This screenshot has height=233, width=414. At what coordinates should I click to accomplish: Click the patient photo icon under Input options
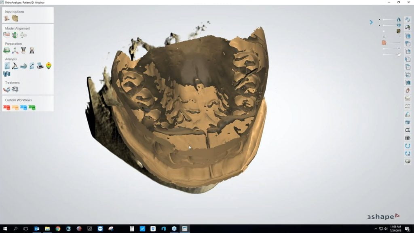pos(7,18)
